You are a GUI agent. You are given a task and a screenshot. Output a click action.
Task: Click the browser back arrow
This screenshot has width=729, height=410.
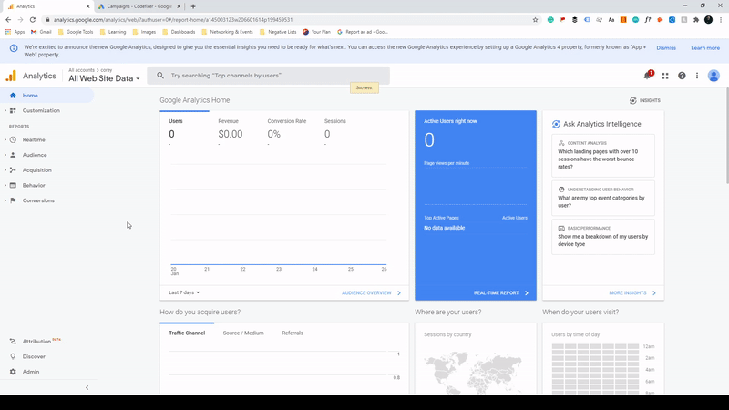(x=8, y=19)
